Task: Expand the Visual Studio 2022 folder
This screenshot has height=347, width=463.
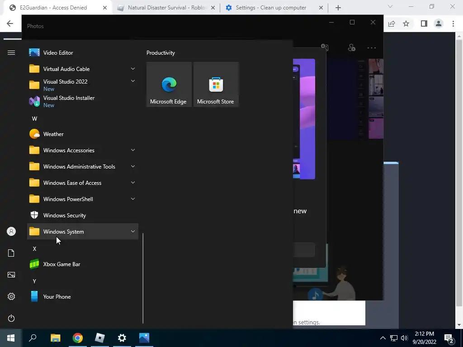Action: (83, 85)
